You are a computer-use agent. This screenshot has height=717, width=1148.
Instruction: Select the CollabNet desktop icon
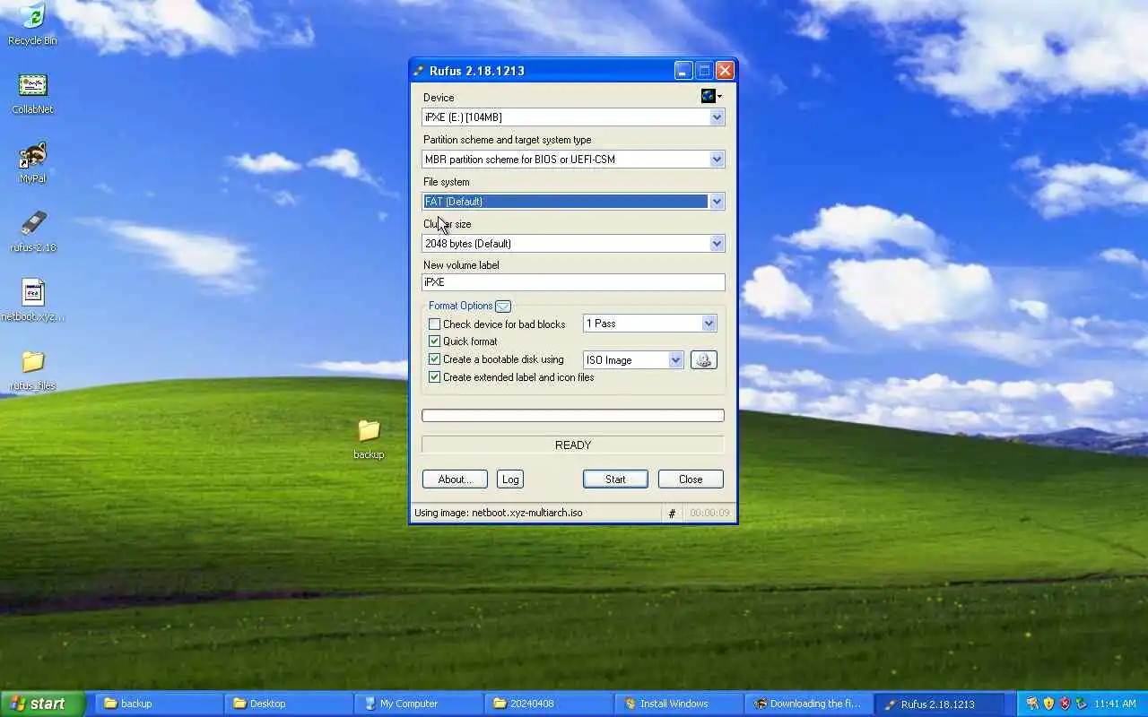(32, 93)
